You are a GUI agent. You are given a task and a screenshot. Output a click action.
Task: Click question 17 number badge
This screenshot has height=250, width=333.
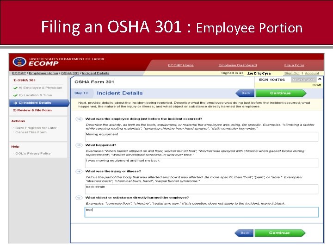coord(79,198)
